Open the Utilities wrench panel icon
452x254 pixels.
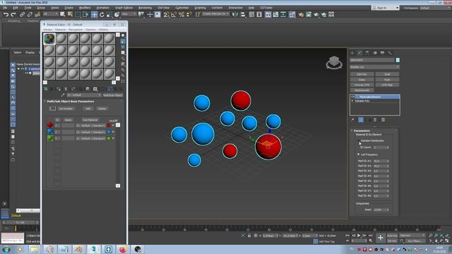tap(390, 53)
